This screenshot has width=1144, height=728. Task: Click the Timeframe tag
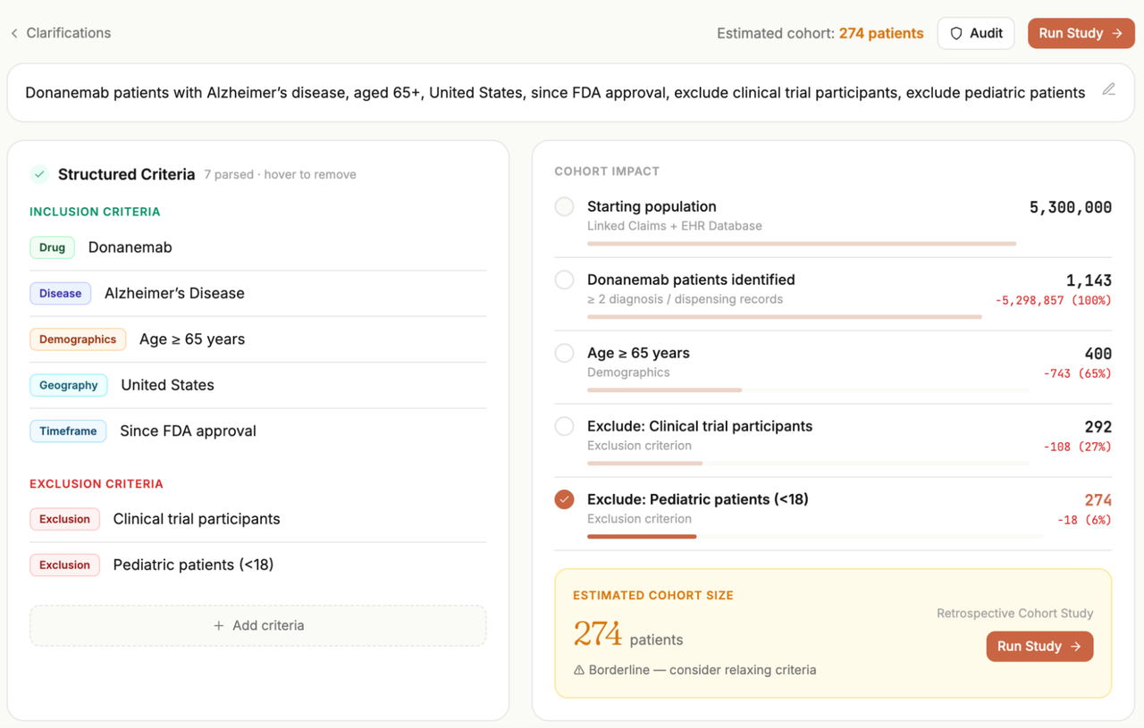coord(68,431)
